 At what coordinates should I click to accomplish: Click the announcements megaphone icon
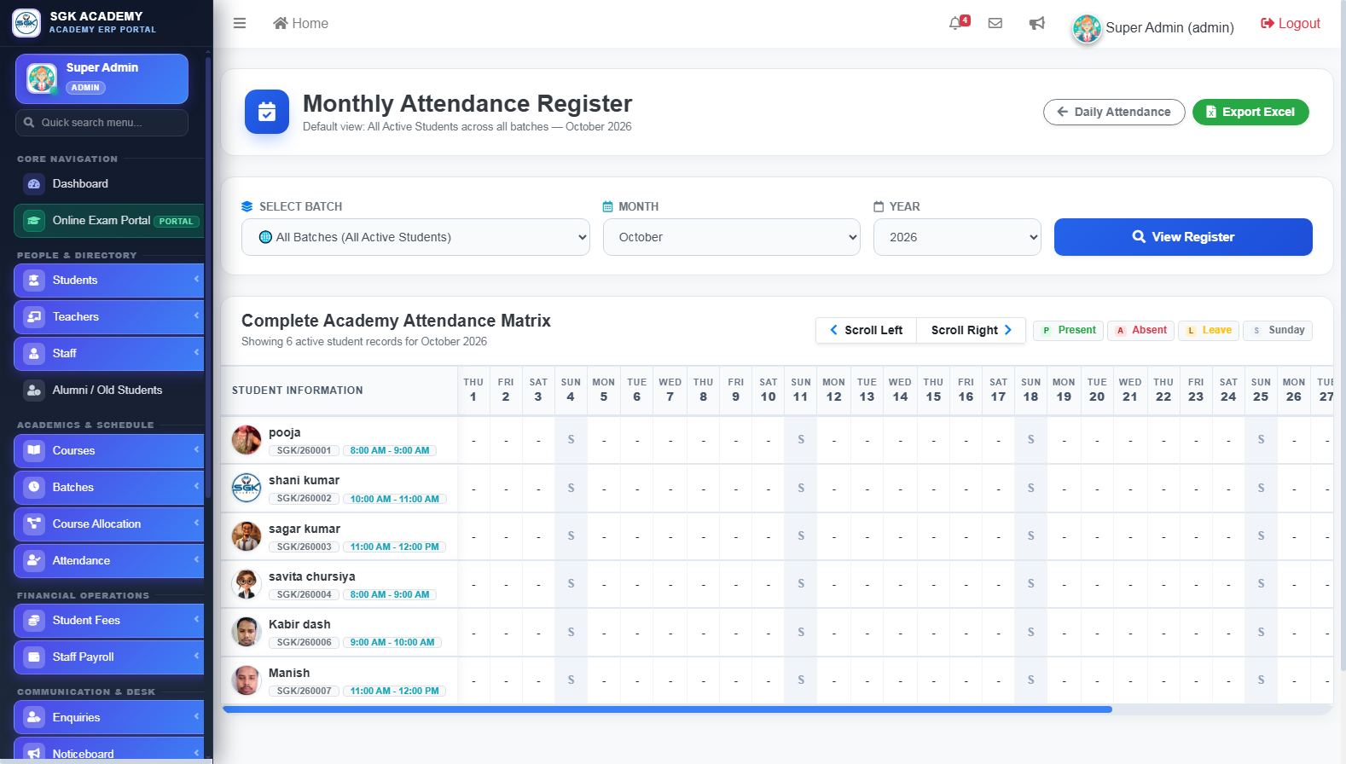point(1036,23)
